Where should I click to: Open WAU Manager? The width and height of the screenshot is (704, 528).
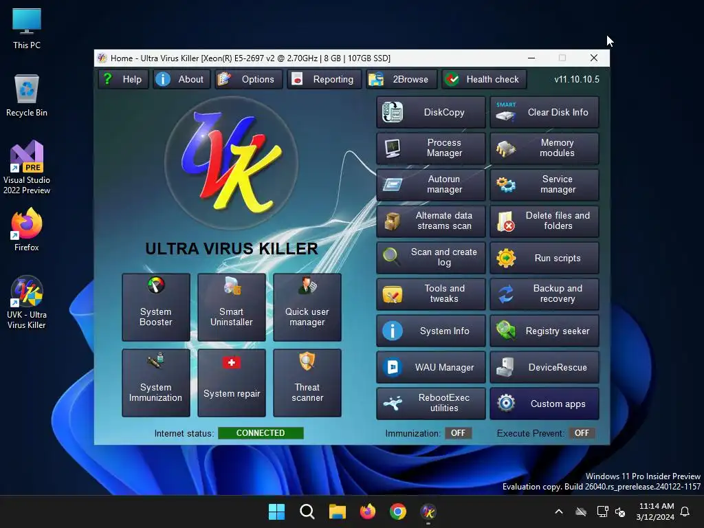431,367
